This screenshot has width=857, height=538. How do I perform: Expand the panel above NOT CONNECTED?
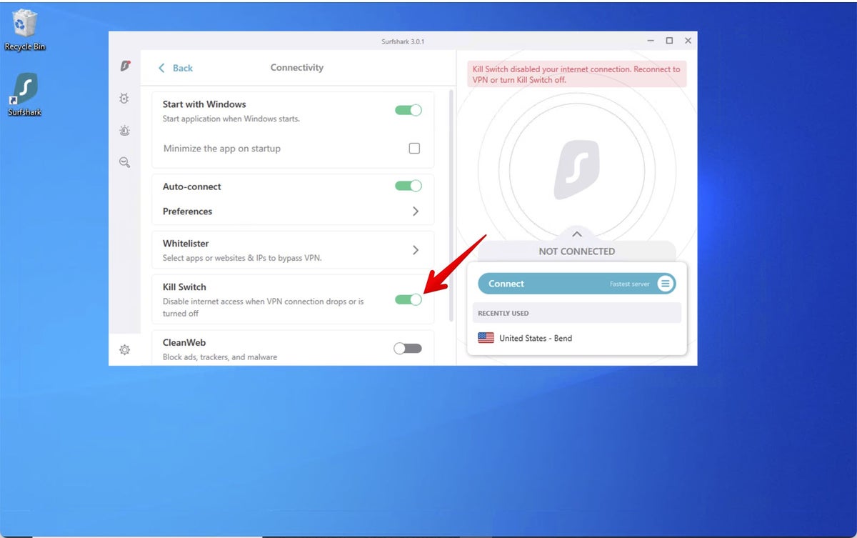(577, 234)
